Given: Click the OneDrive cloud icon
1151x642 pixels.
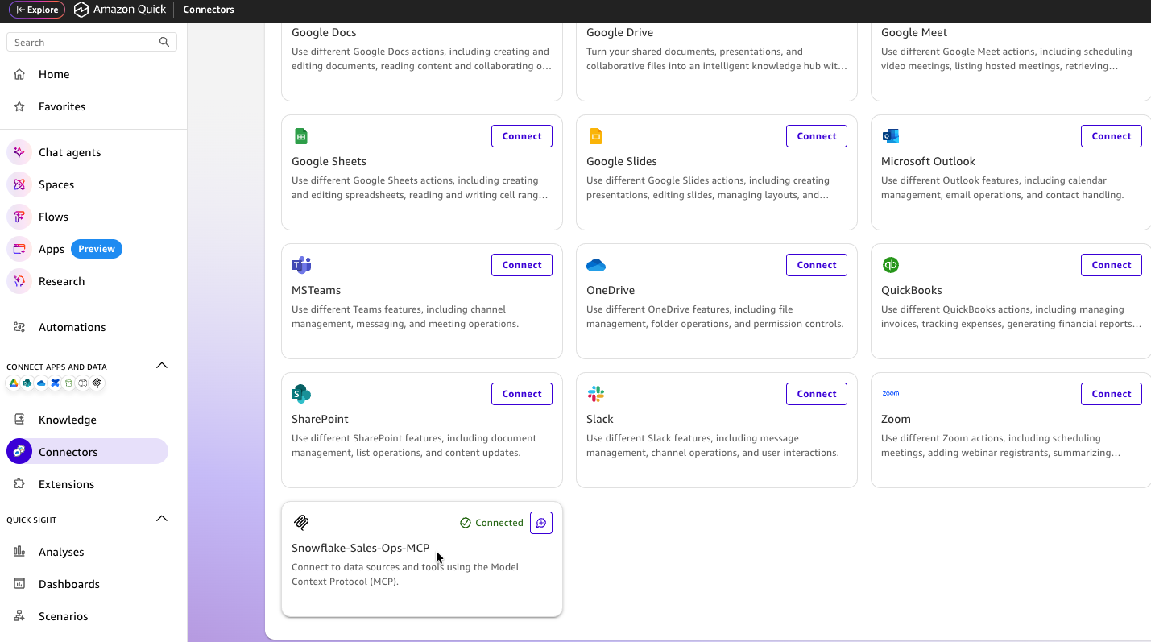Looking at the screenshot, I should (x=596, y=265).
